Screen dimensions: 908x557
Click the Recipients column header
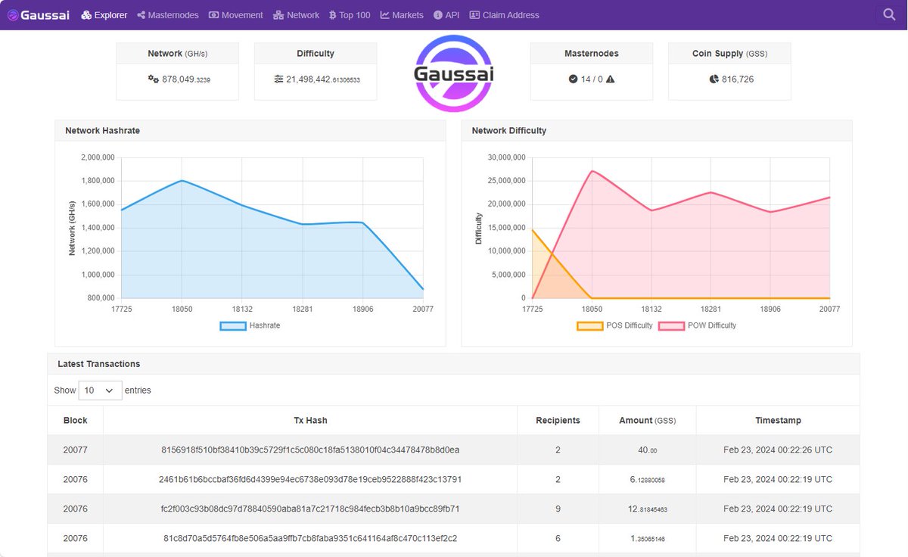pyautogui.click(x=558, y=420)
